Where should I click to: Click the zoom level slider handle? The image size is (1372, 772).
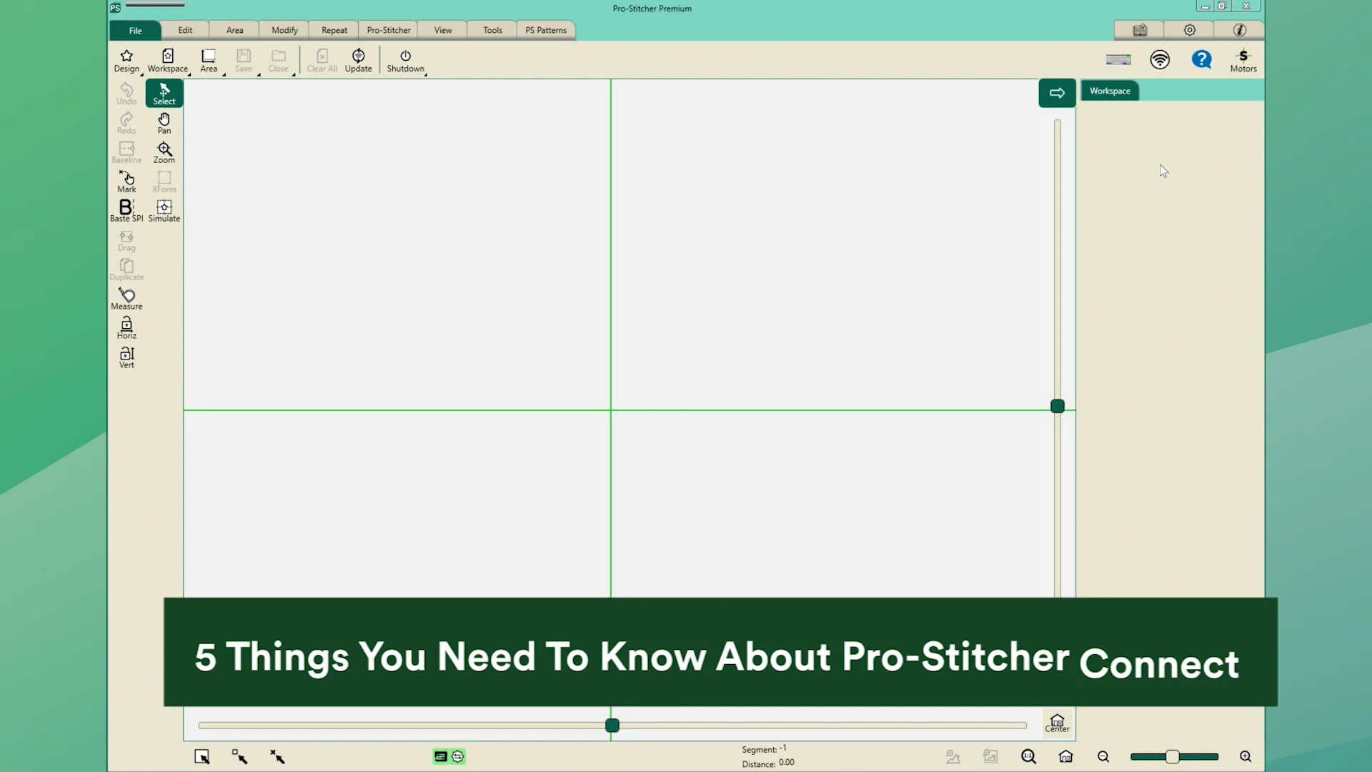click(1172, 756)
